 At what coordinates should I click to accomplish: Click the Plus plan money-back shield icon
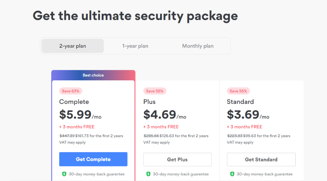(x=148, y=174)
